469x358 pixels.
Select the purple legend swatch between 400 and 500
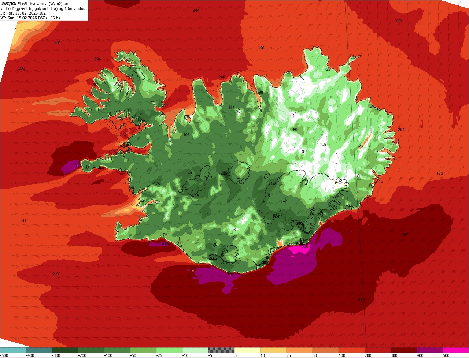pyautogui.click(x=430, y=350)
